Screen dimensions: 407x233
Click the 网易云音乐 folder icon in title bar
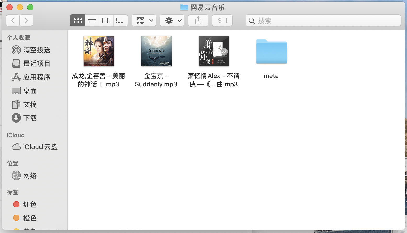[x=184, y=8]
